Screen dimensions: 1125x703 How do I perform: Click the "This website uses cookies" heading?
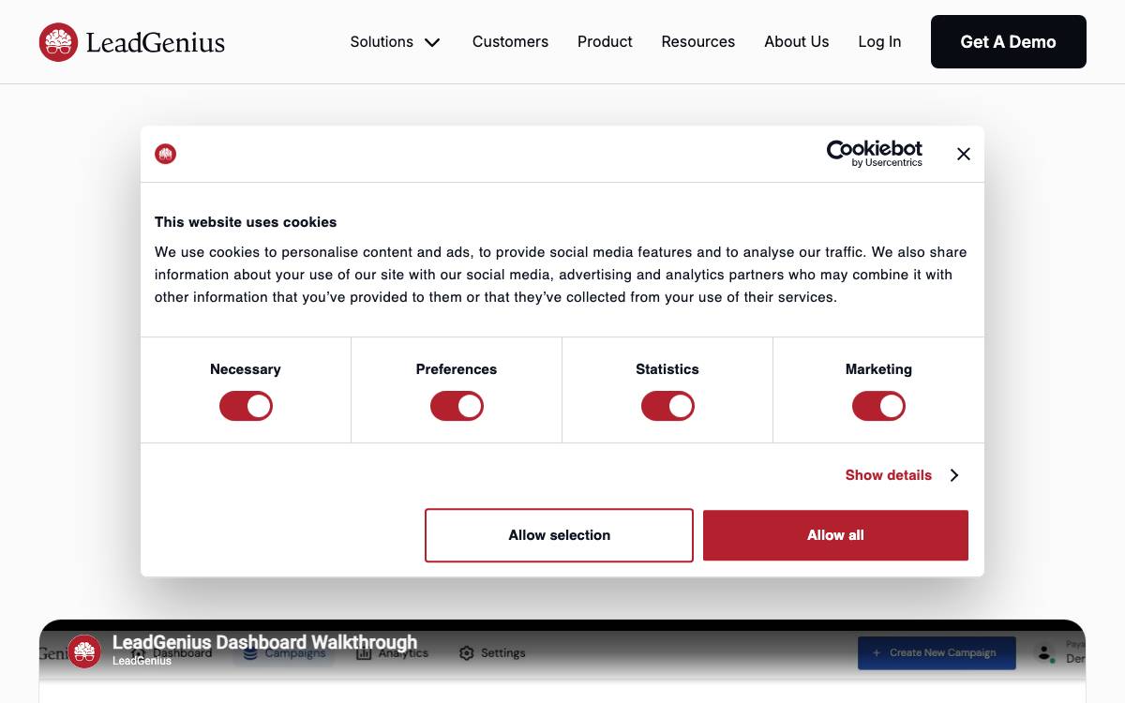point(246,222)
